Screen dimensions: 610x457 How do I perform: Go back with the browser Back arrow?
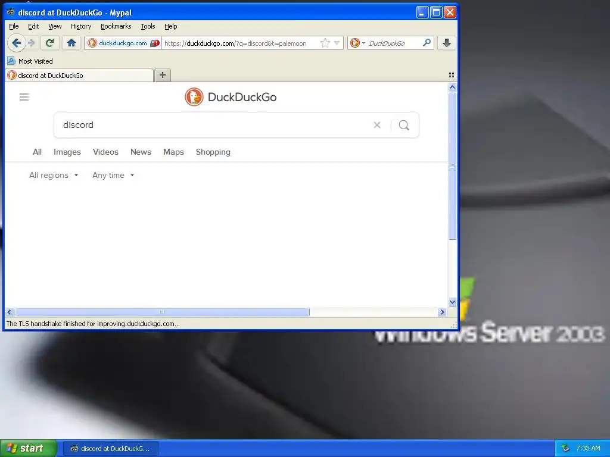(16, 43)
